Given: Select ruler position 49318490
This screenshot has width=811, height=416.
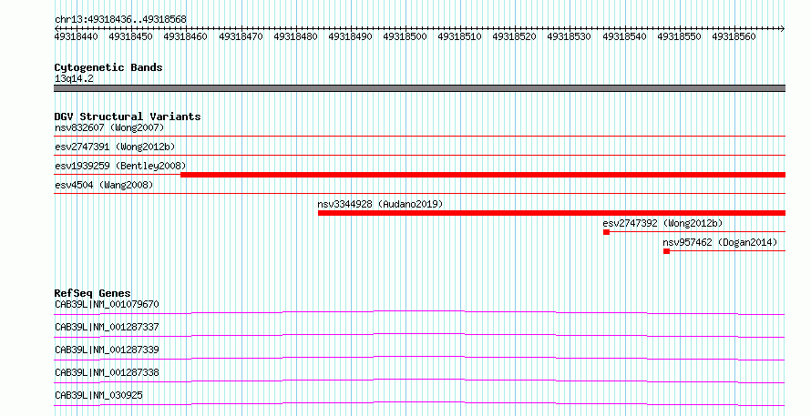Looking at the screenshot, I should point(350,36).
